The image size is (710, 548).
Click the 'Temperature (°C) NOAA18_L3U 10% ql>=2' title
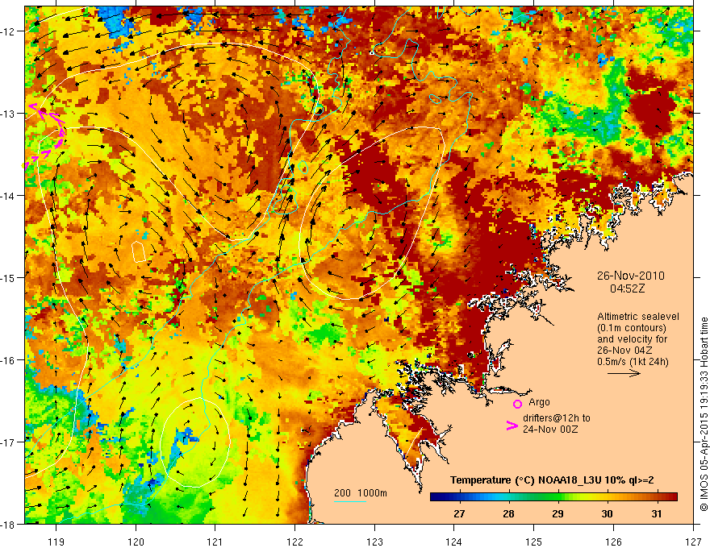(552, 480)
